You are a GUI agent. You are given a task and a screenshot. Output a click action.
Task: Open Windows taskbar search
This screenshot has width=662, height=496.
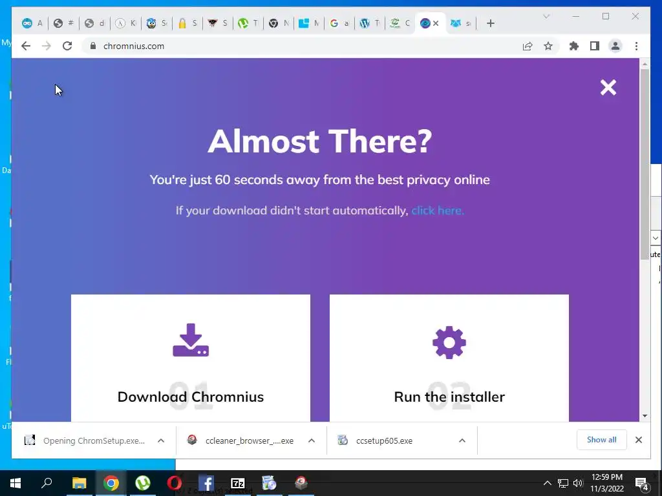click(47, 483)
